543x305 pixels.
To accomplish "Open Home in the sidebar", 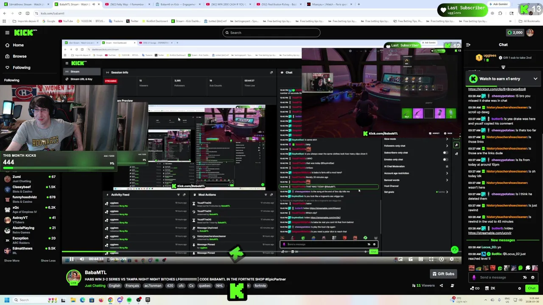I will coord(18,45).
